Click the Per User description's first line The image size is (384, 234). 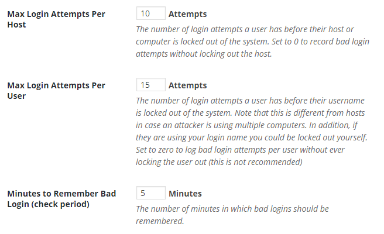(x=245, y=101)
